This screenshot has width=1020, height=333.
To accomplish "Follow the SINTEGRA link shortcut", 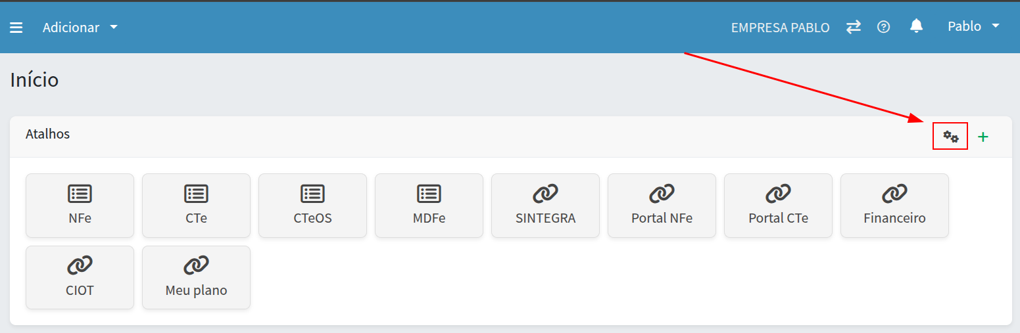I will coord(545,205).
